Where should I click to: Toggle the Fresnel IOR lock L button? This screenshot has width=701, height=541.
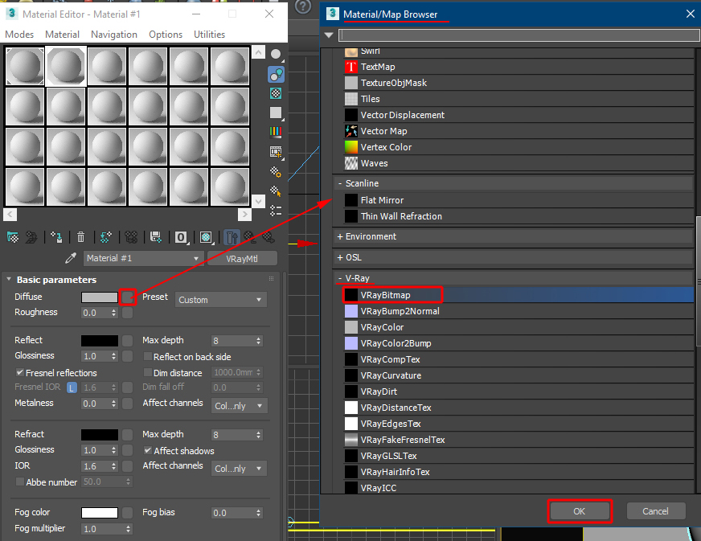tap(72, 387)
